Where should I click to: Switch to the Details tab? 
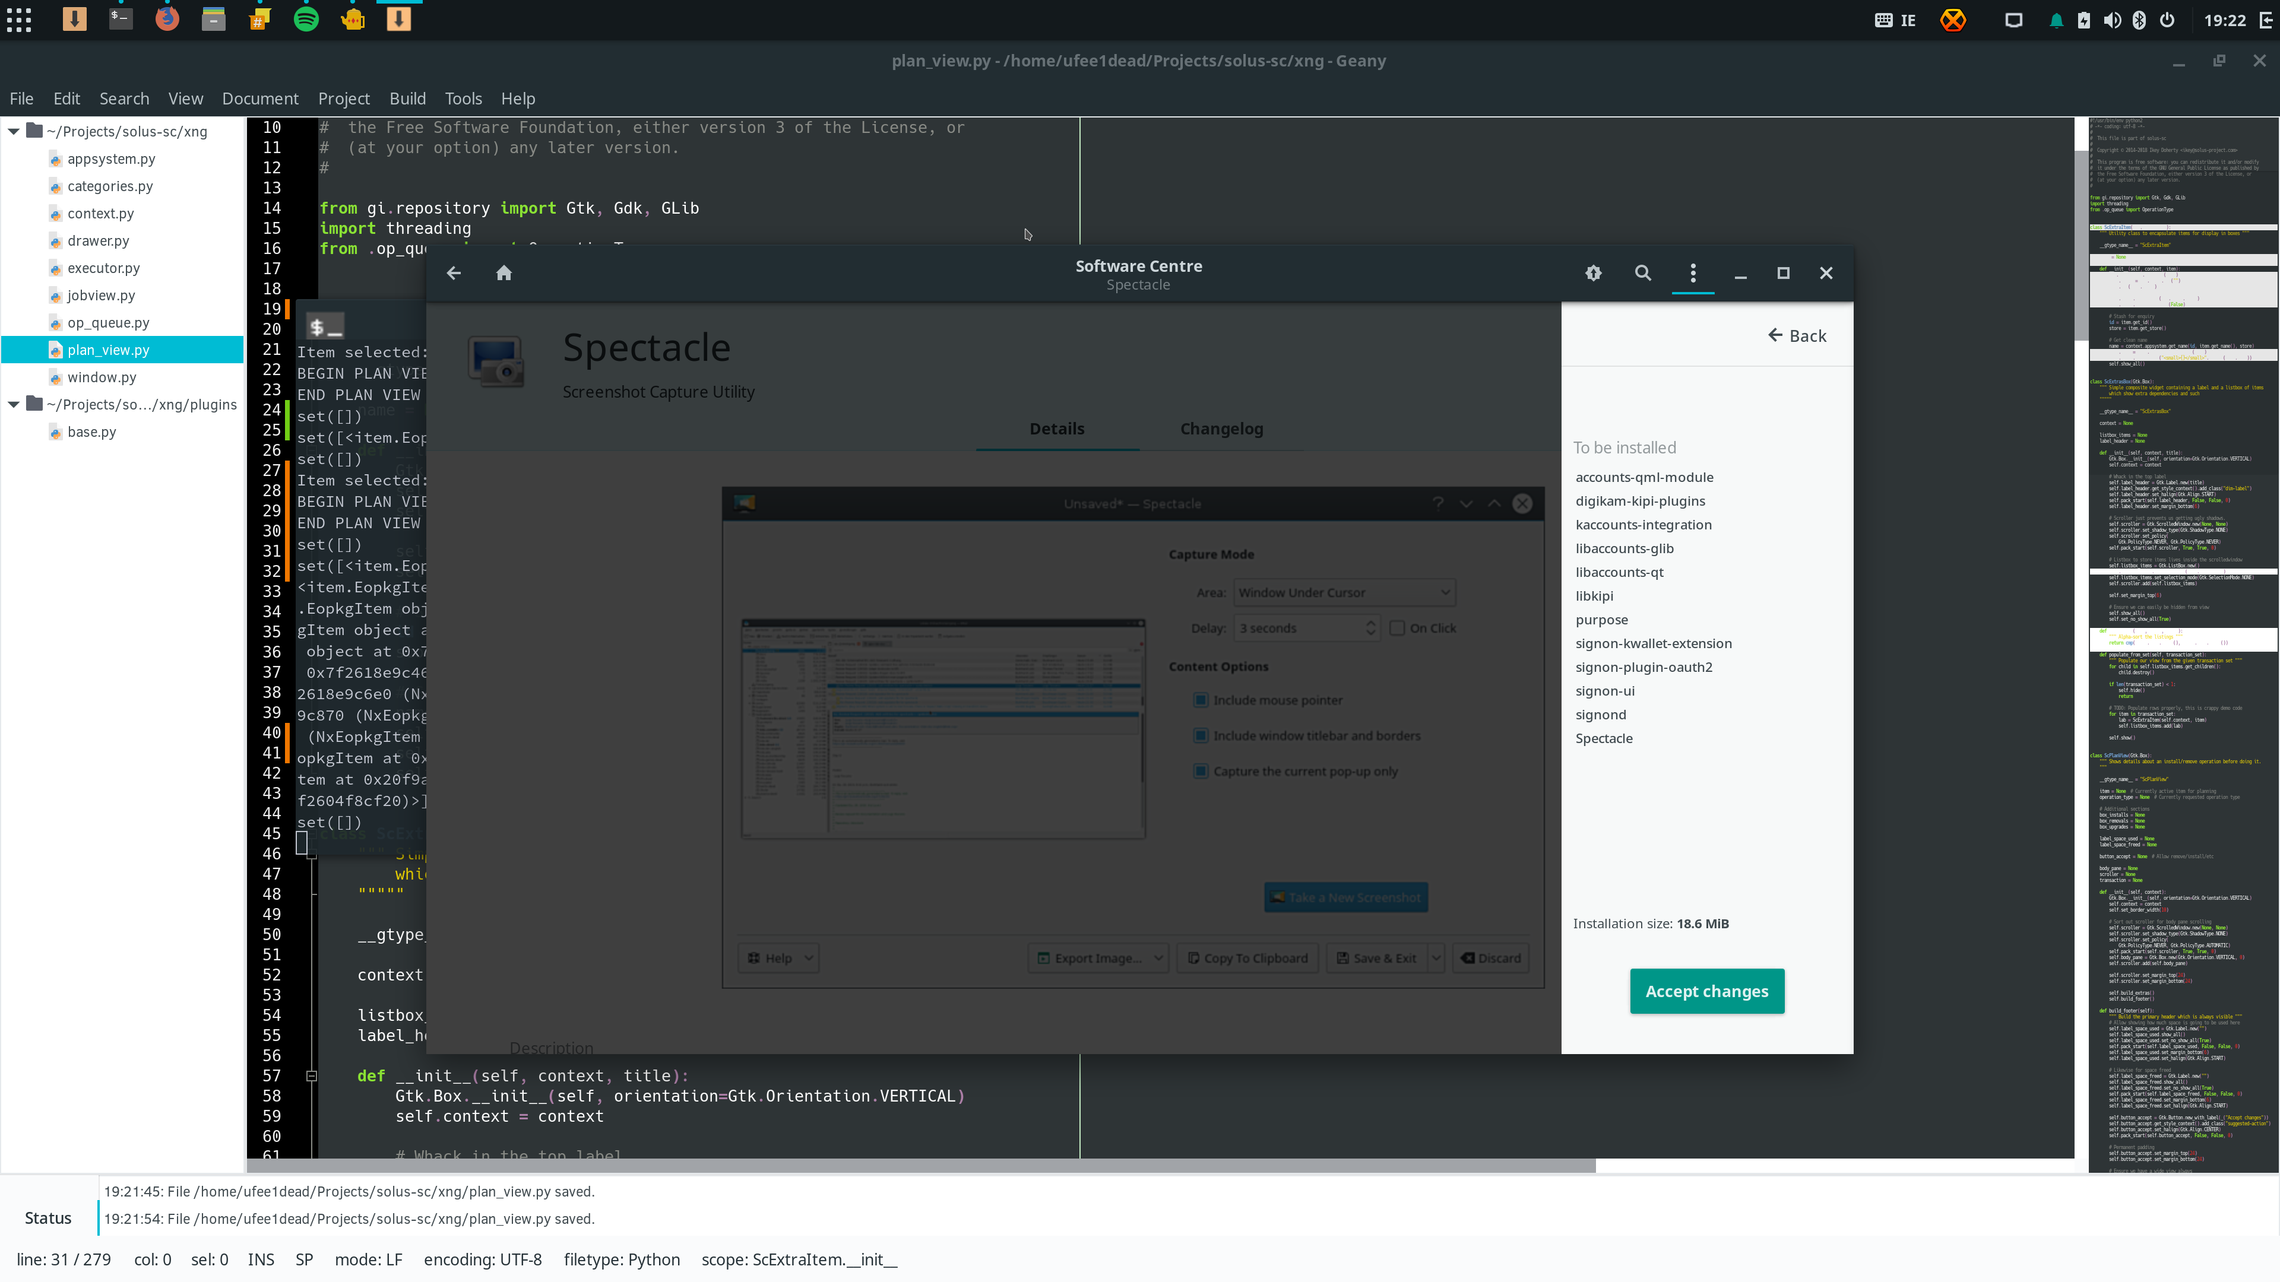(x=1057, y=428)
